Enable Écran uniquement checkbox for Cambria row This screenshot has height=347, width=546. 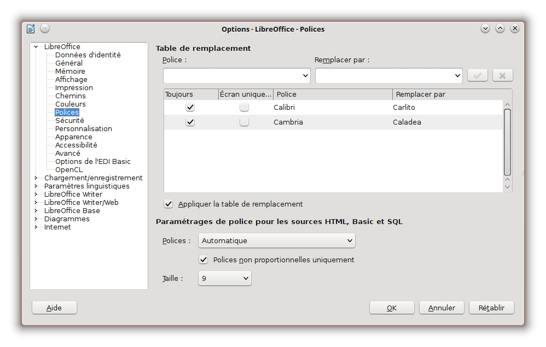tap(244, 122)
